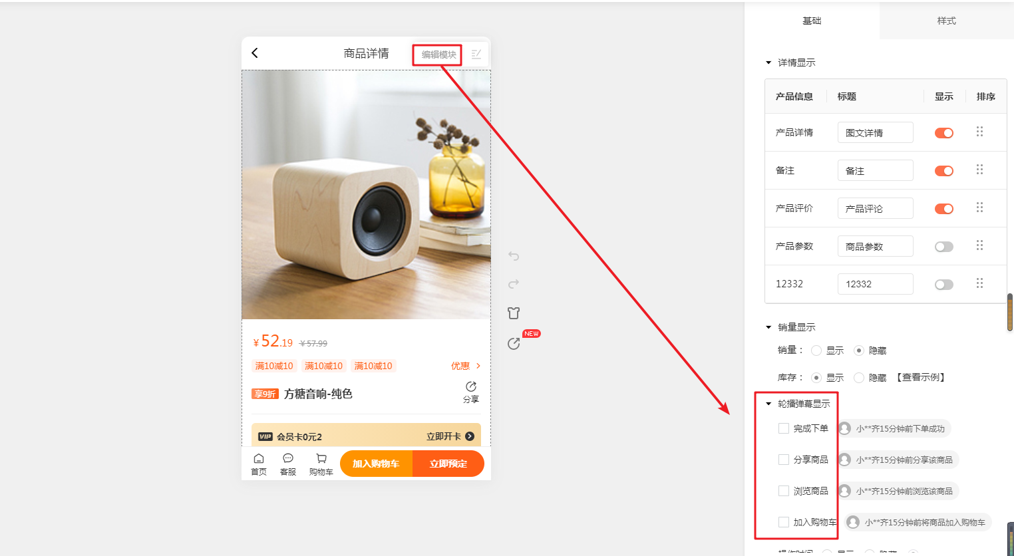Check the 完成下单 checkbox
The image size is (1014, 556).
pos(784,428)
